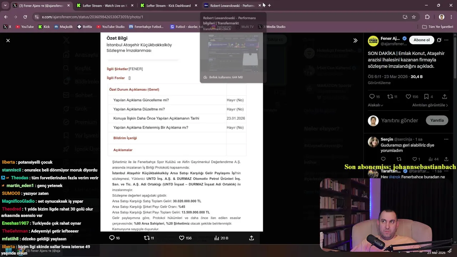The image size is (457, 257).
Task: Open Serçin's profile avatar
Action: [x=373, y=142]
